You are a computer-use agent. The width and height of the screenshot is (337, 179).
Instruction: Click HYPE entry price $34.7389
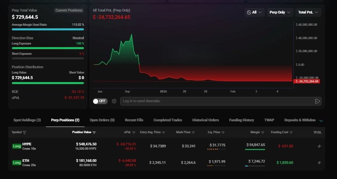pos(158,146)
